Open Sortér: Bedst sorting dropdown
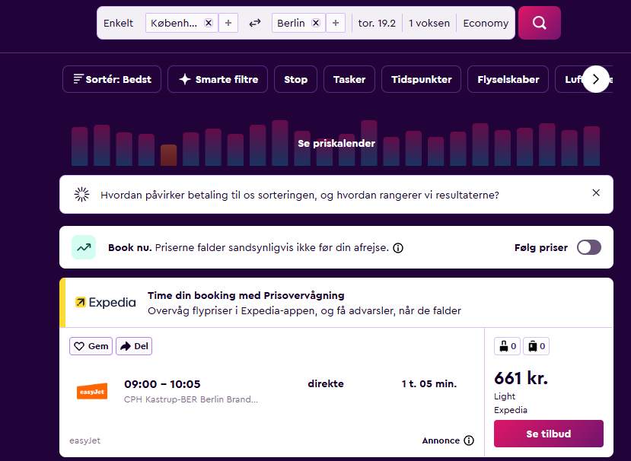Viewport: 631px width, 461px height. tap(112, 79)
